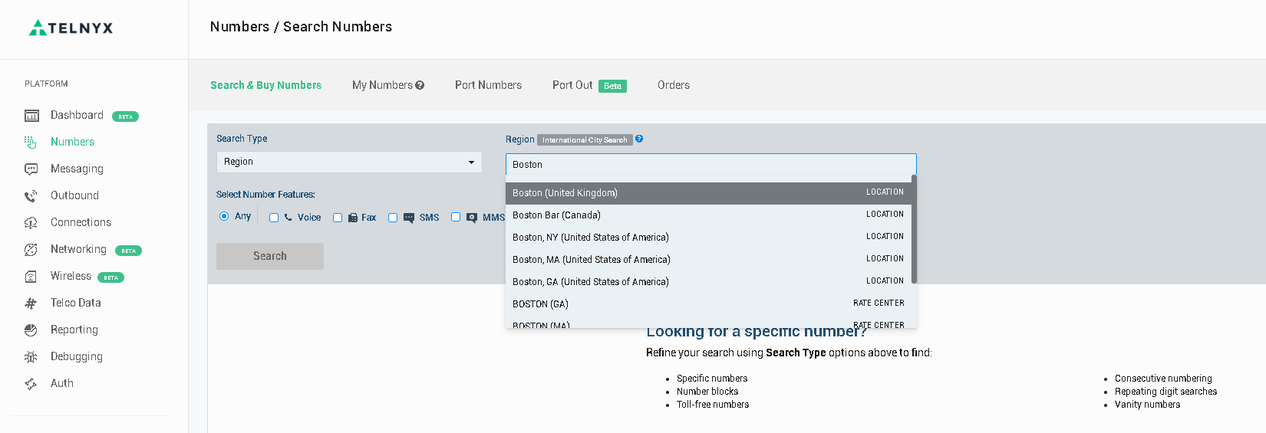Click the Wireless SIM icon
Viewport: 1266px width, 433px height.
[x=31, y=277]
